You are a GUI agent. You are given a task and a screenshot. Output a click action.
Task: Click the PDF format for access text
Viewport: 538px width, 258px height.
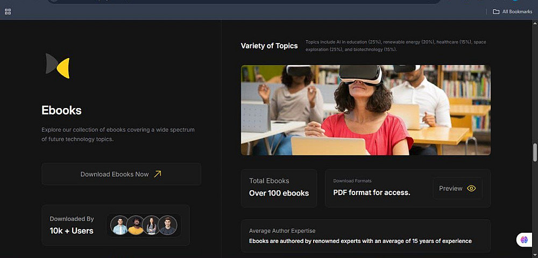372,192
